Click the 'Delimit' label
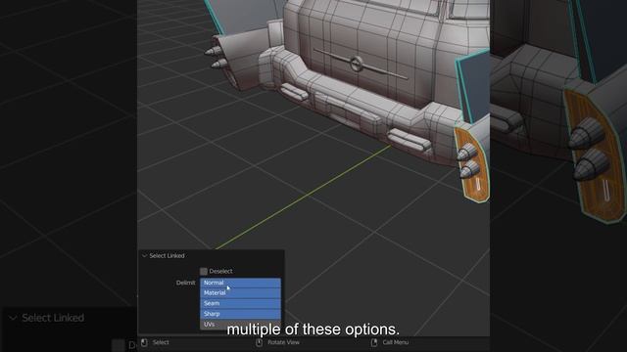The width and height of the screenshot is (627, 352). coord(185,283)
